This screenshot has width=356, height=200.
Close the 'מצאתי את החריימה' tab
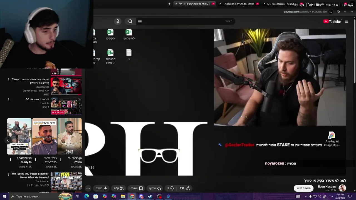[220, 4]
